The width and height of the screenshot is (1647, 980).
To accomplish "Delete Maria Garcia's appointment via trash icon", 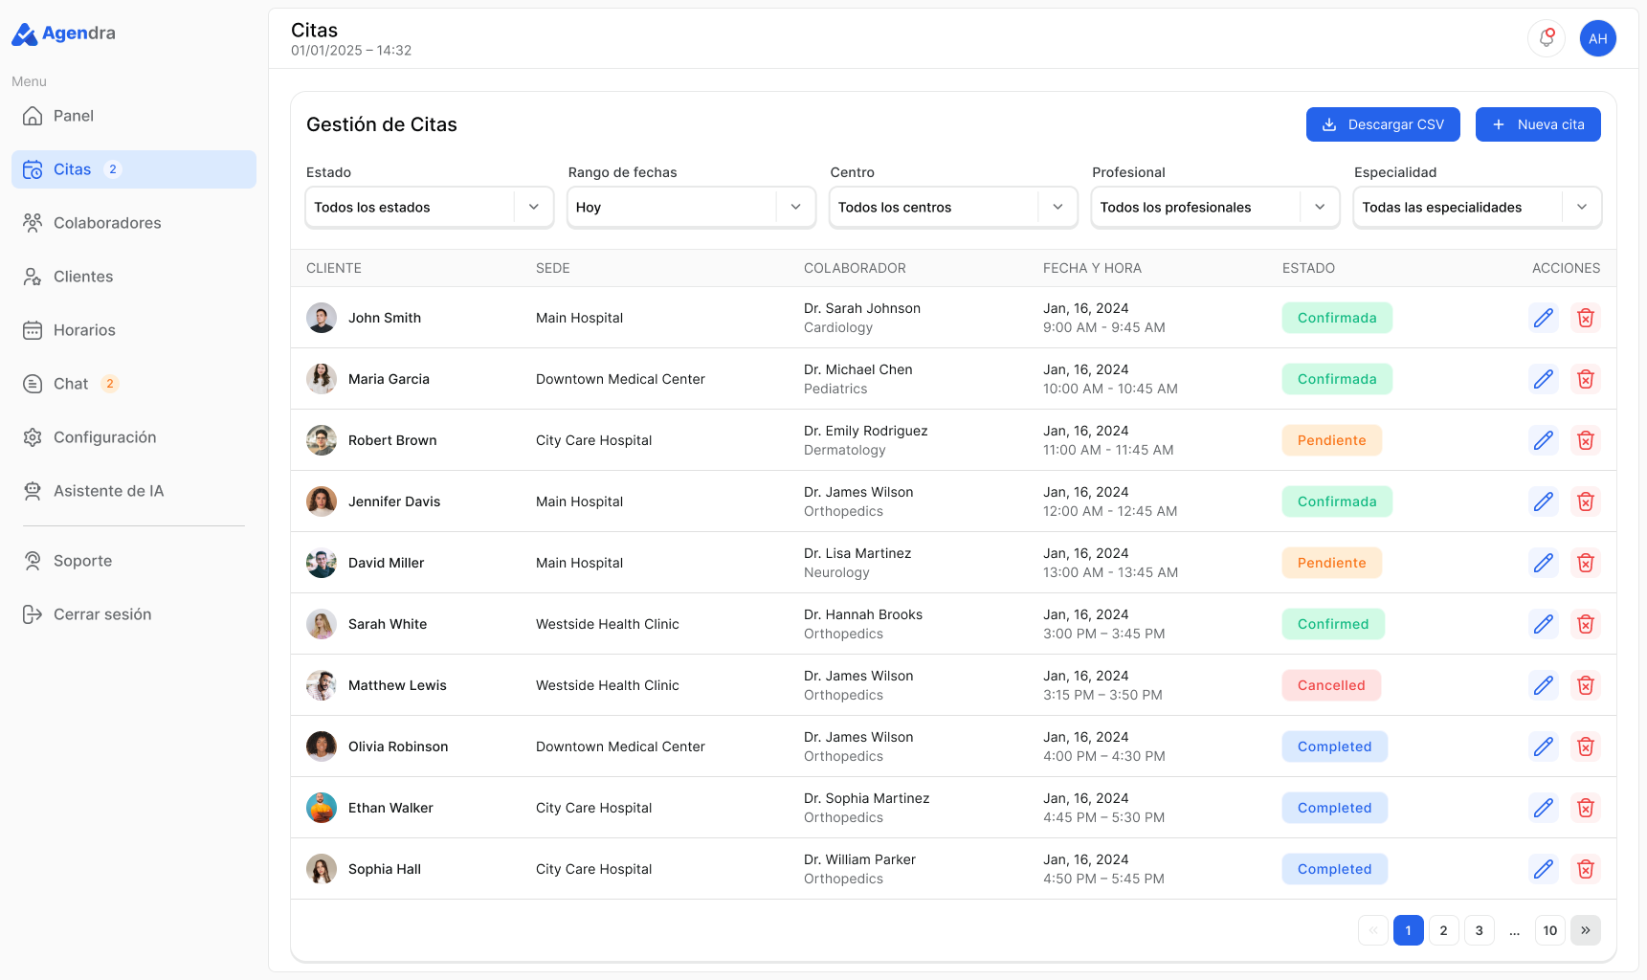I will (x=1586, y=379).
